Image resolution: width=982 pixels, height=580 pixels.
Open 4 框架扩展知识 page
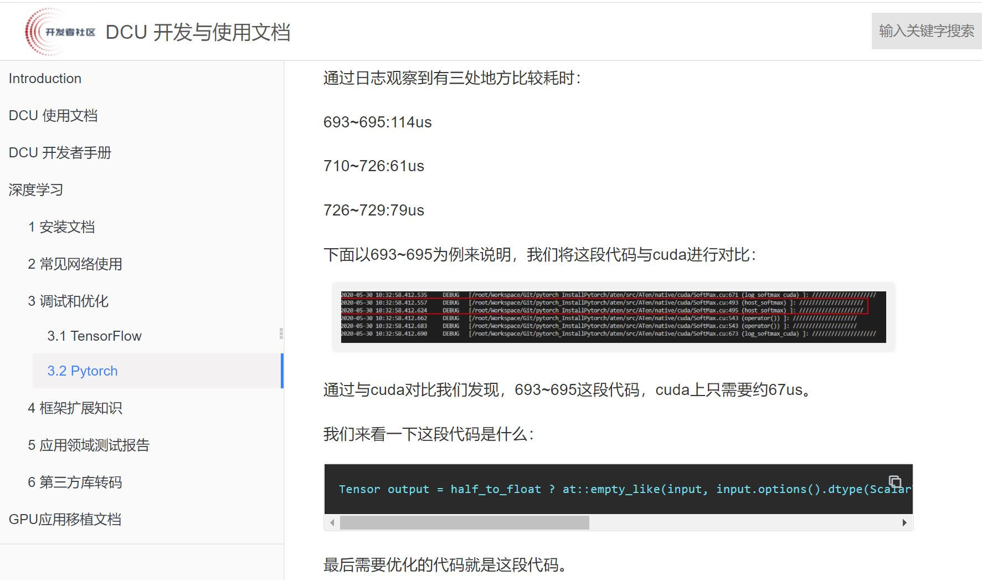75,408
